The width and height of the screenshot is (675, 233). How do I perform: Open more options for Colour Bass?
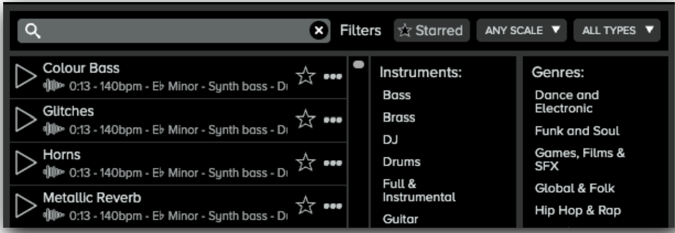[333, 77]
